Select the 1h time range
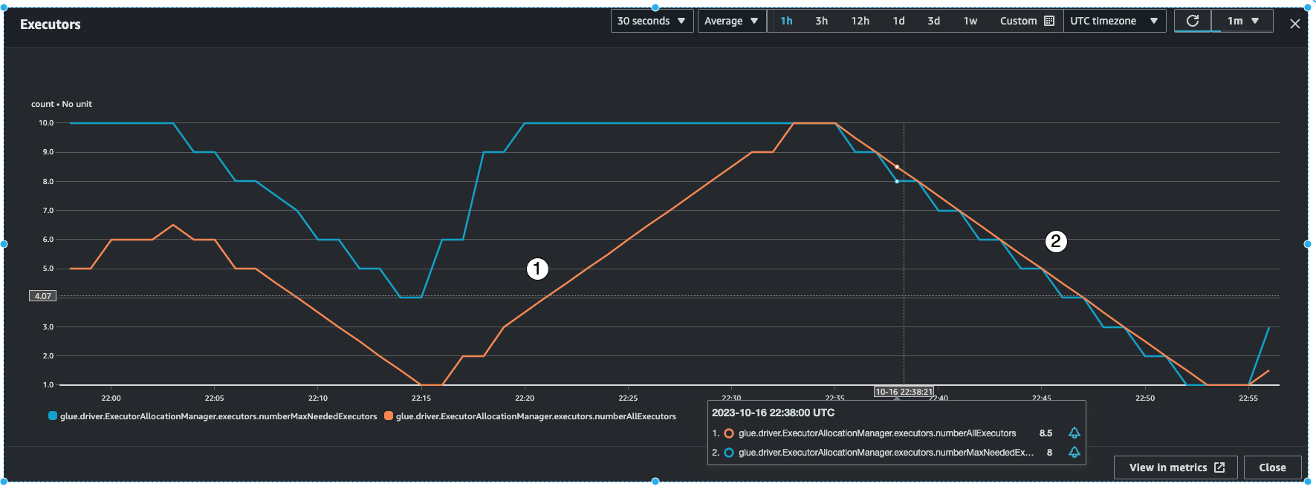 tap(786, 21)
